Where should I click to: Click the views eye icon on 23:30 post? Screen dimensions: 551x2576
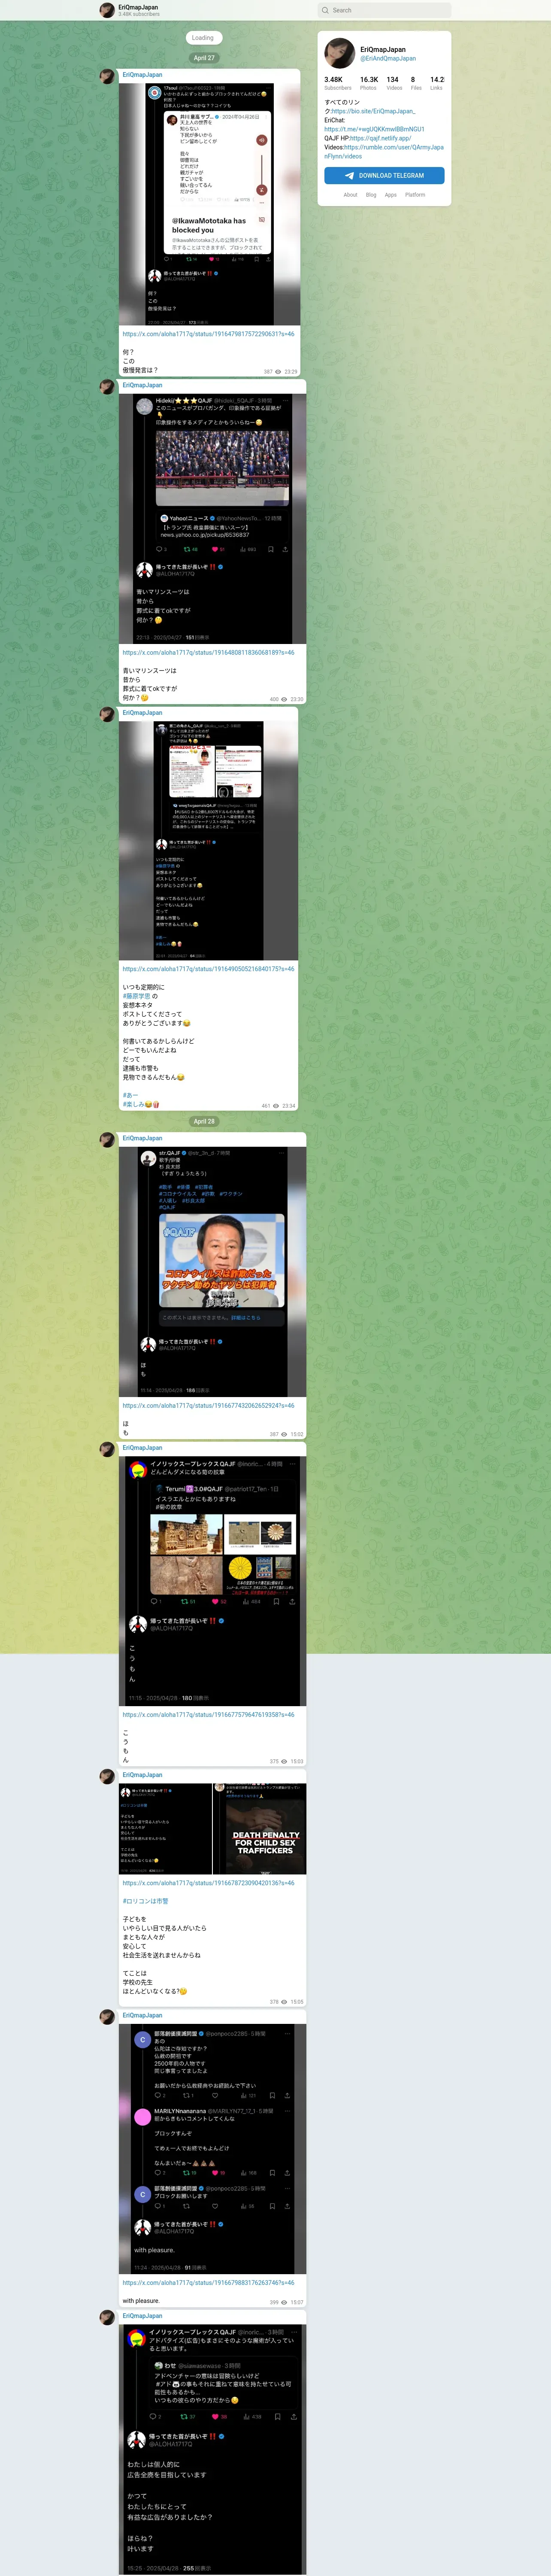click(x=284, y=699)
